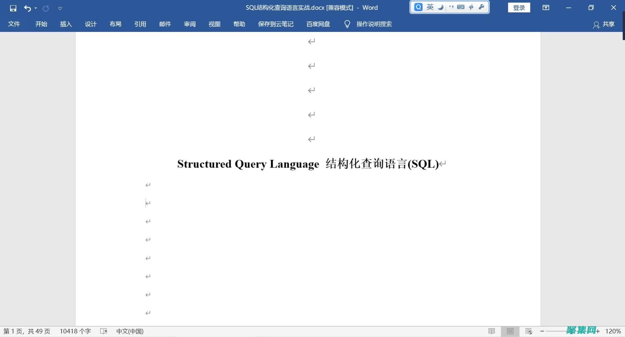625x337 pixels.
Task: Toggle Chinese/English input with 英 button
Action: click(x=430, y=7)
